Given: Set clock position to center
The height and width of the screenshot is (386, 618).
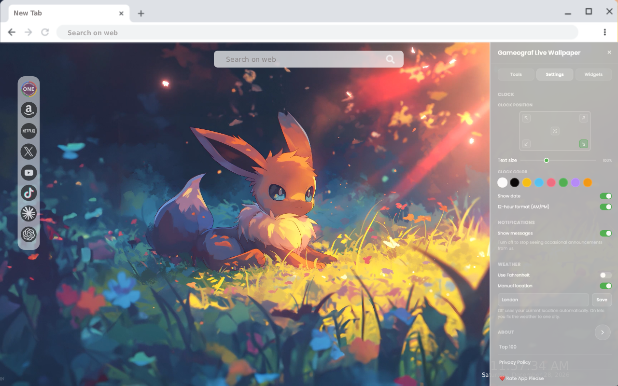Looking at the screenshot, I should (555, 131).
